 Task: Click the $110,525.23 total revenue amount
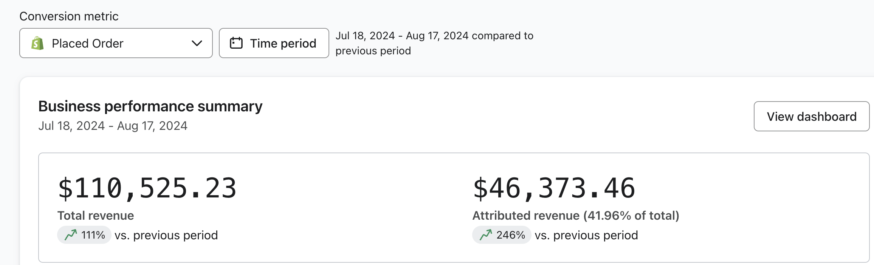(147, 188)
